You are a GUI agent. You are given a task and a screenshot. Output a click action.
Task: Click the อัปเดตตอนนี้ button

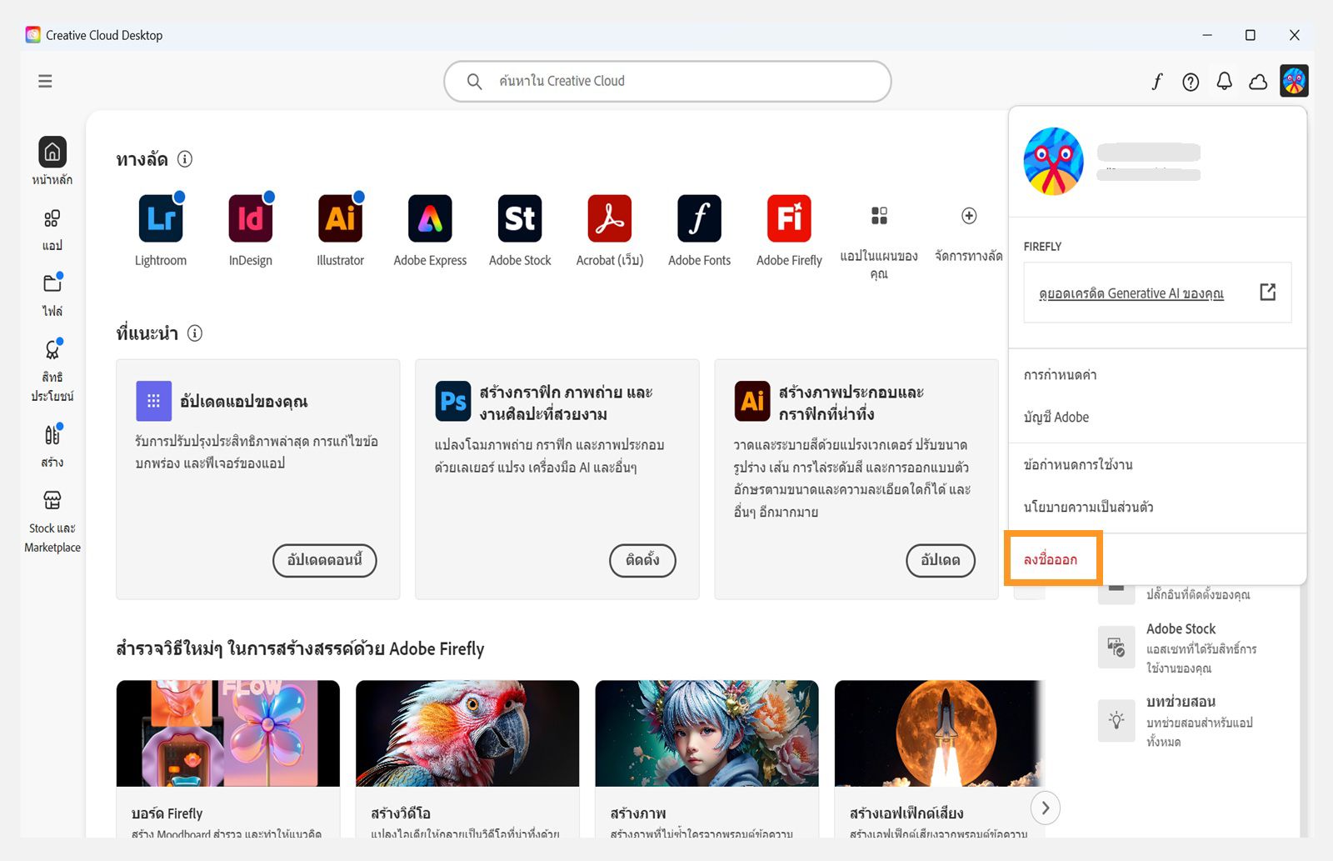pos(325,560)
